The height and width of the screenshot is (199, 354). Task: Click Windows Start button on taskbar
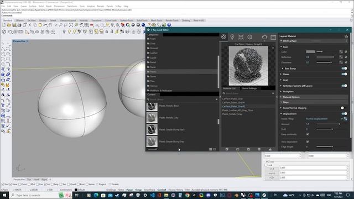(x=4, y=195)
